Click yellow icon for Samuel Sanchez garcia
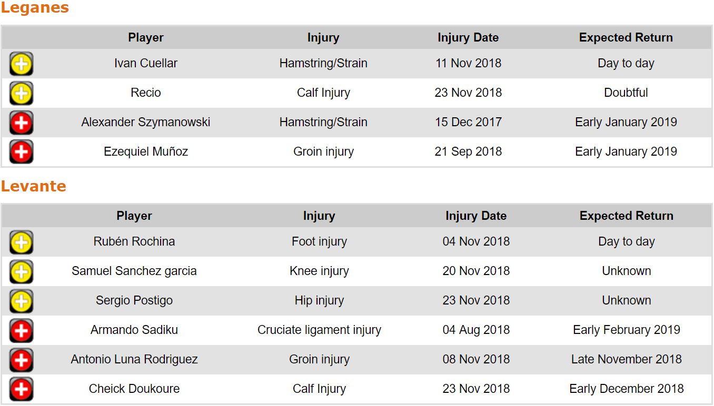The width and height of the screenshot is (714, 406). click(x=21, y=272)
